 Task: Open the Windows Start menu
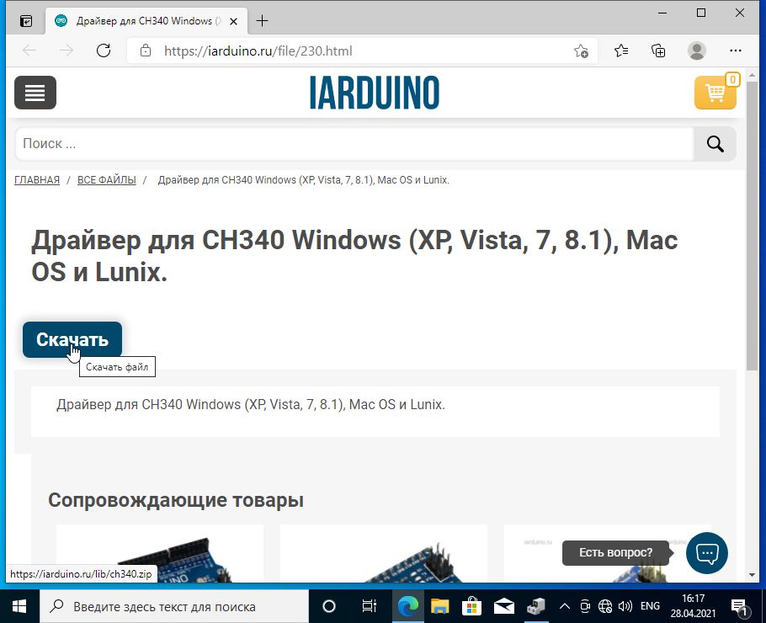[19, 606]
